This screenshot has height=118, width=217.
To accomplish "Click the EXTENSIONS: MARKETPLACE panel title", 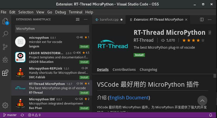I will [33, 19].
